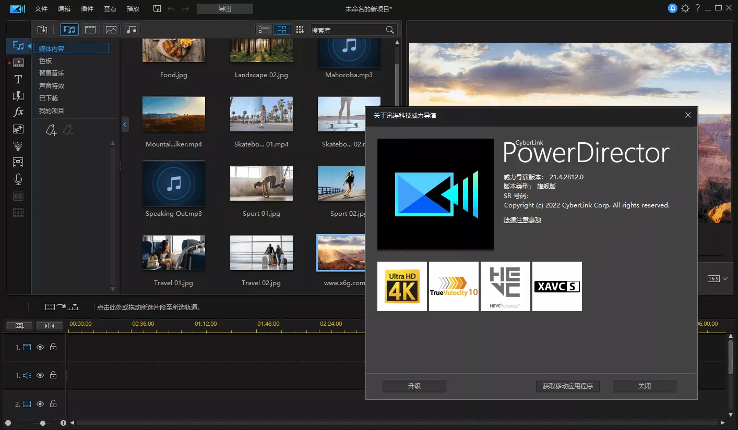Select the Title room tool in left sidebar
The image size is (738, 430).
(x=18, y=79)
